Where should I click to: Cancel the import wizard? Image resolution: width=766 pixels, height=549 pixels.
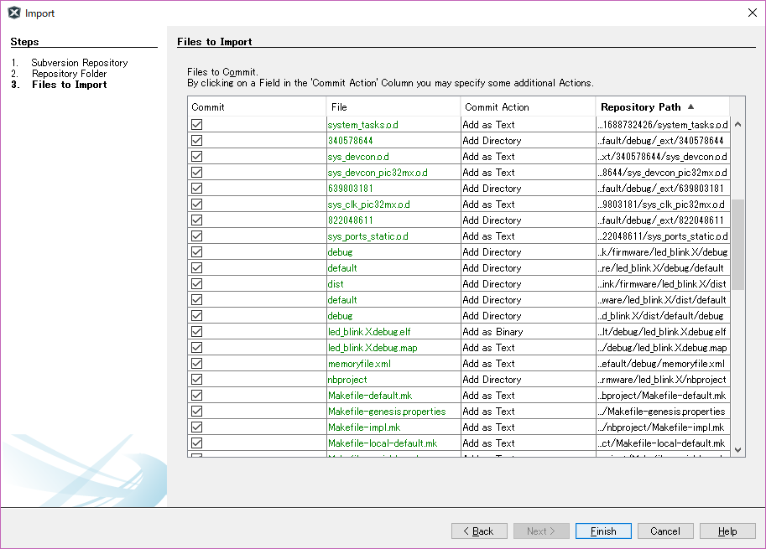[665, 531]
